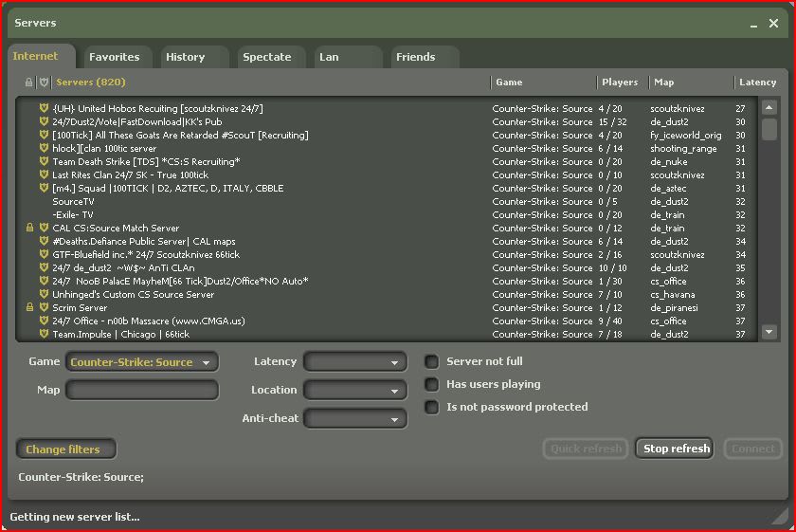Click shield icon of CAL CS:Source Match Server

(x=45, y=228)
